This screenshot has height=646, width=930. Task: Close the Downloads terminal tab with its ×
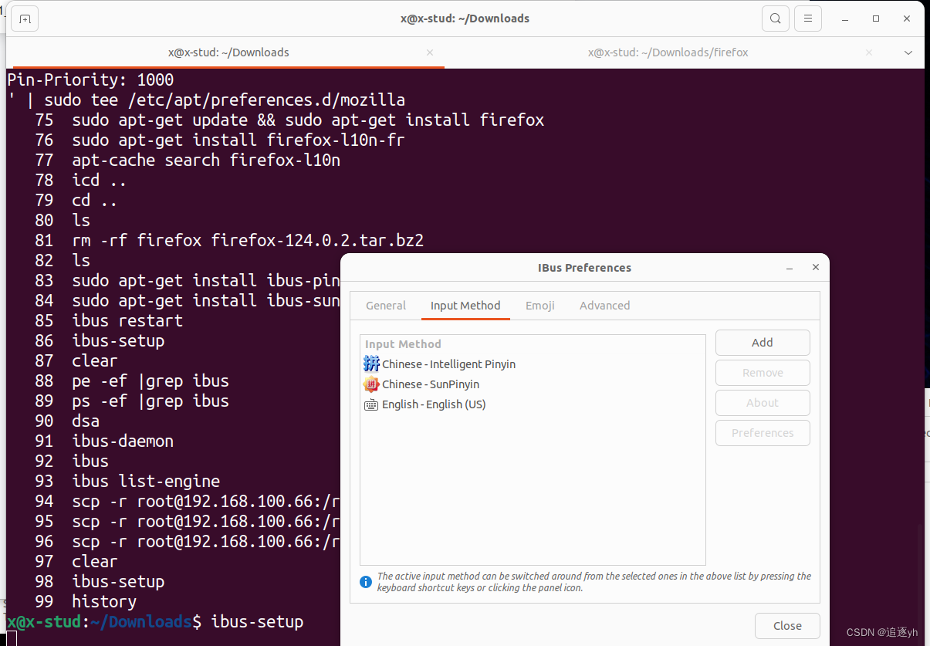(x=429, y=52)
